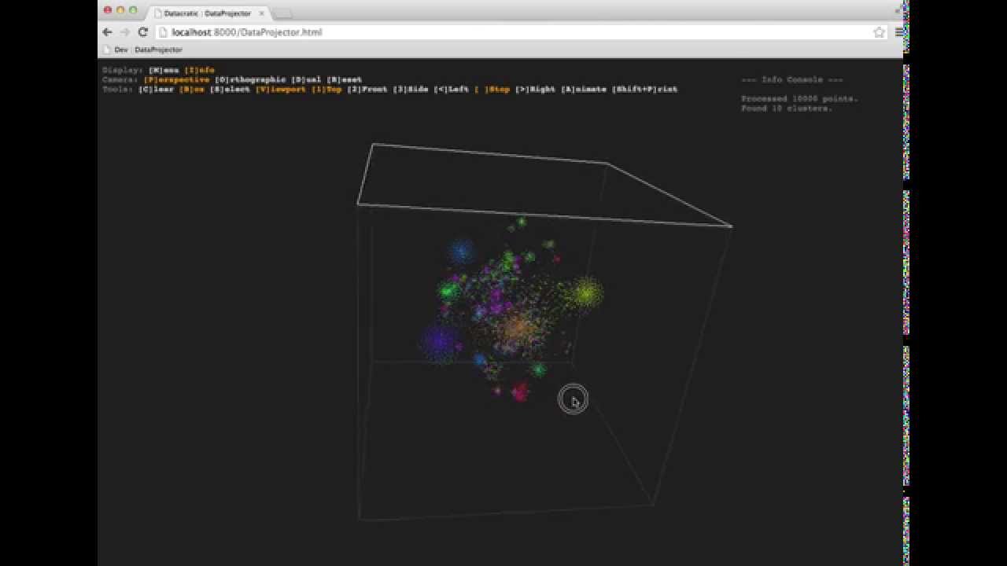Activate the [S]elect tool
Screen dimensions: 1007x566
click(230, 89)
